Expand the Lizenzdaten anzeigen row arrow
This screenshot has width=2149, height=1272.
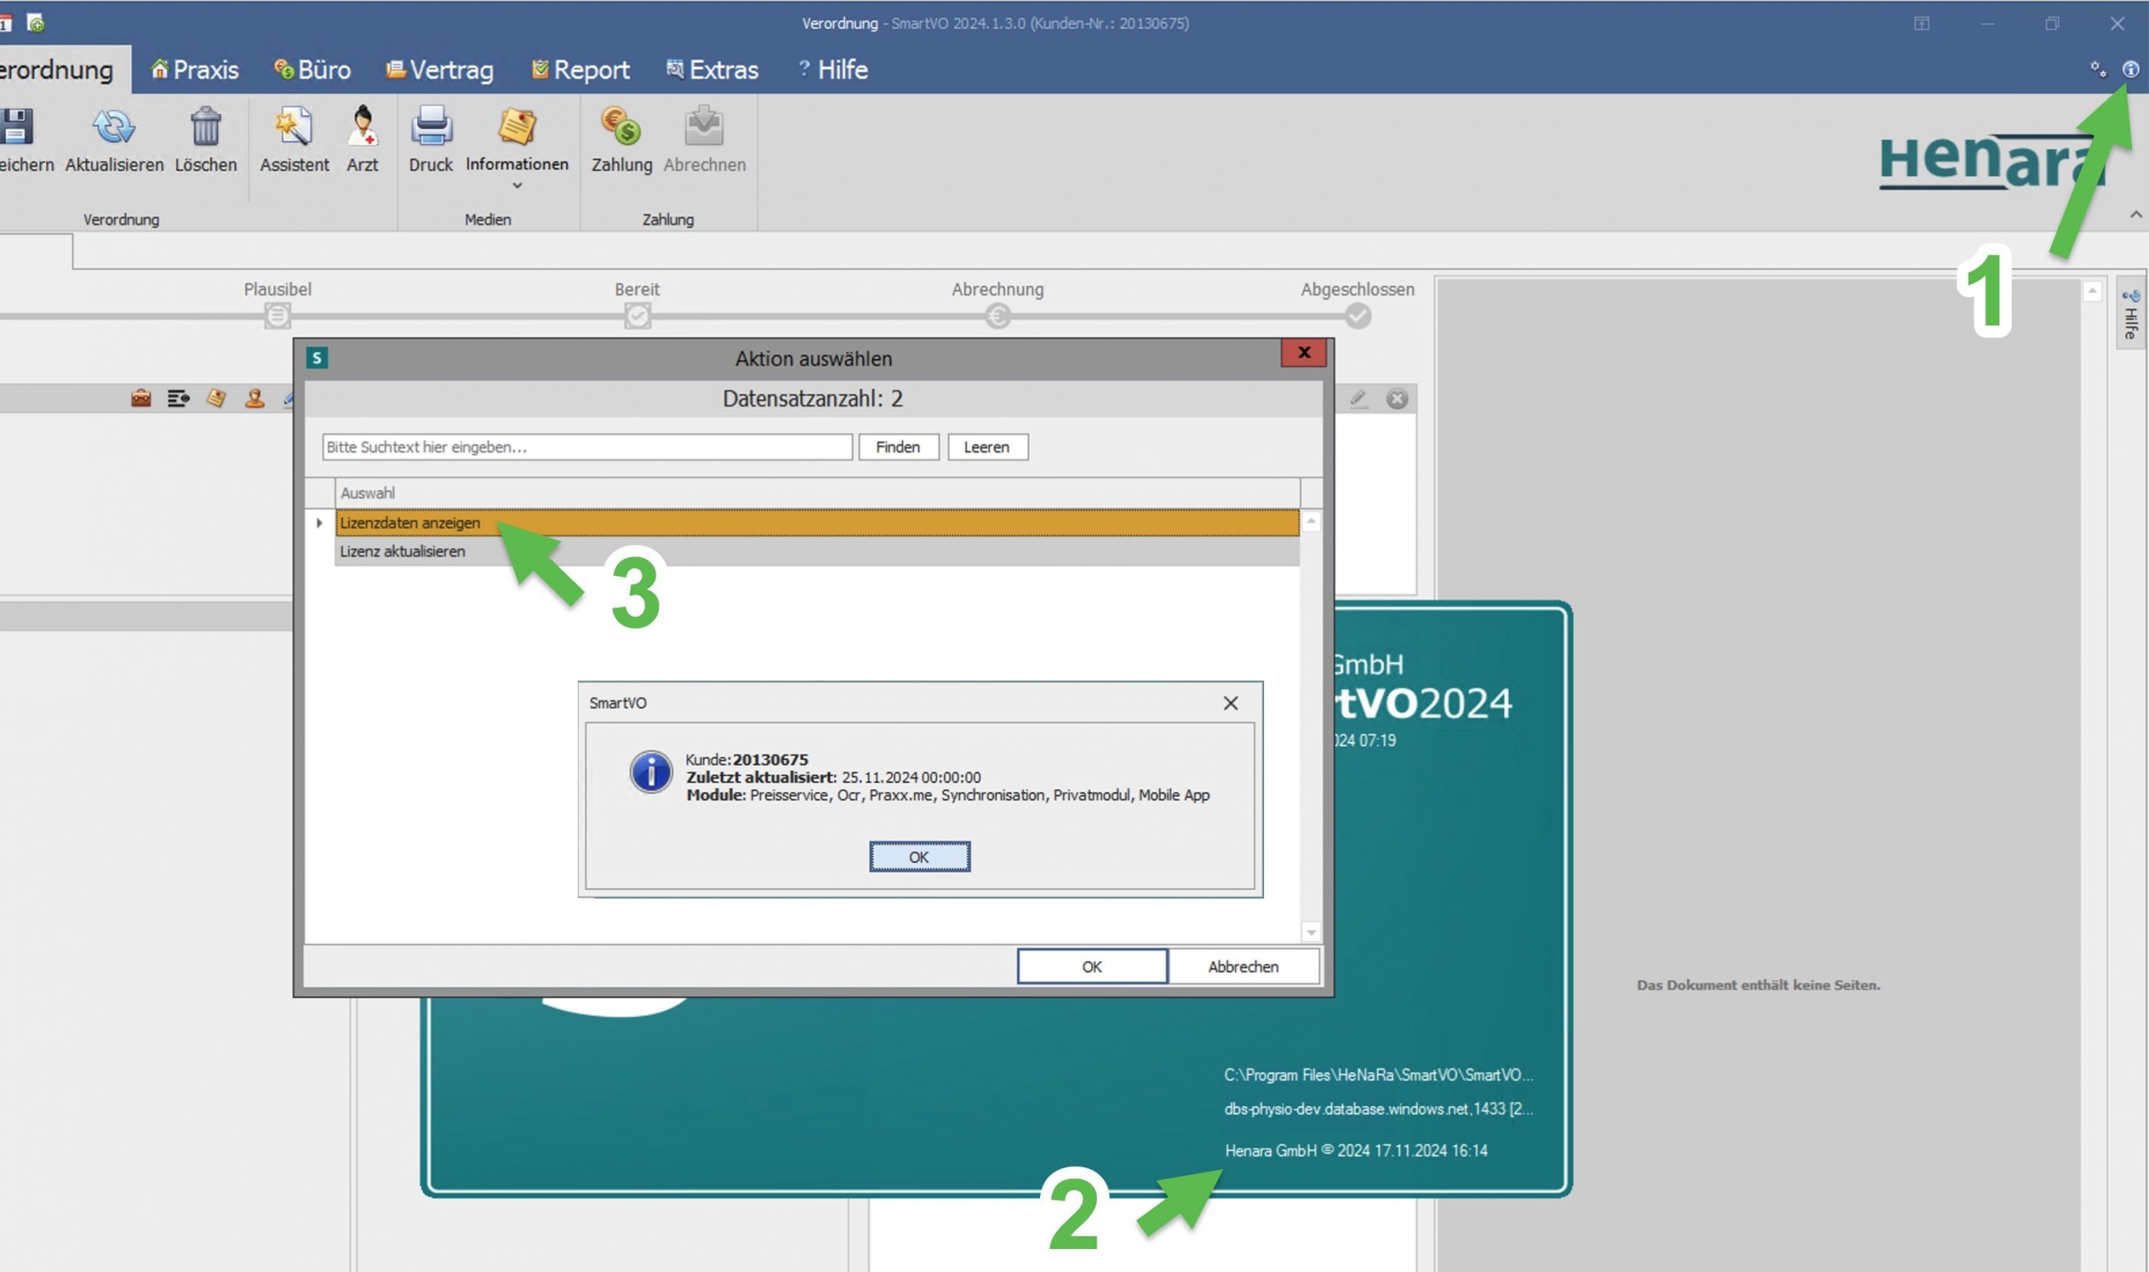click(319, 523)
